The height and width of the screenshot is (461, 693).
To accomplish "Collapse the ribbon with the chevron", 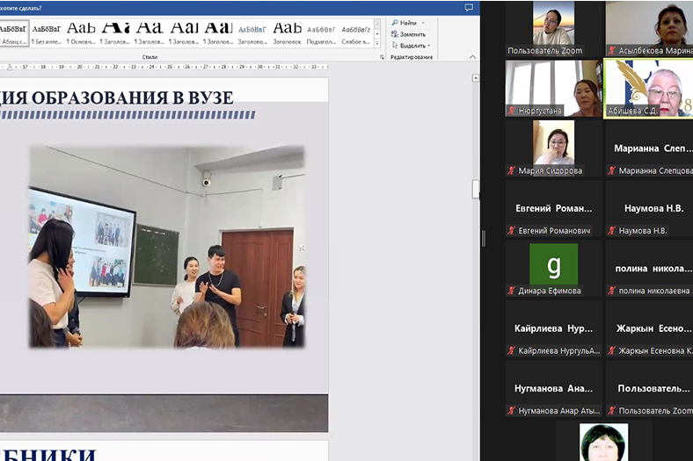I will tap(473, 57).
